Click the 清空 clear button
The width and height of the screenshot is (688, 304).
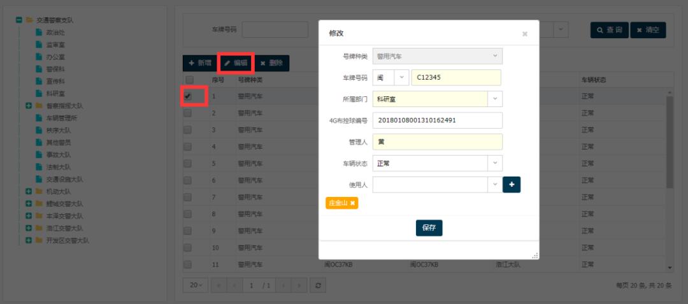(x=647, y=30)
